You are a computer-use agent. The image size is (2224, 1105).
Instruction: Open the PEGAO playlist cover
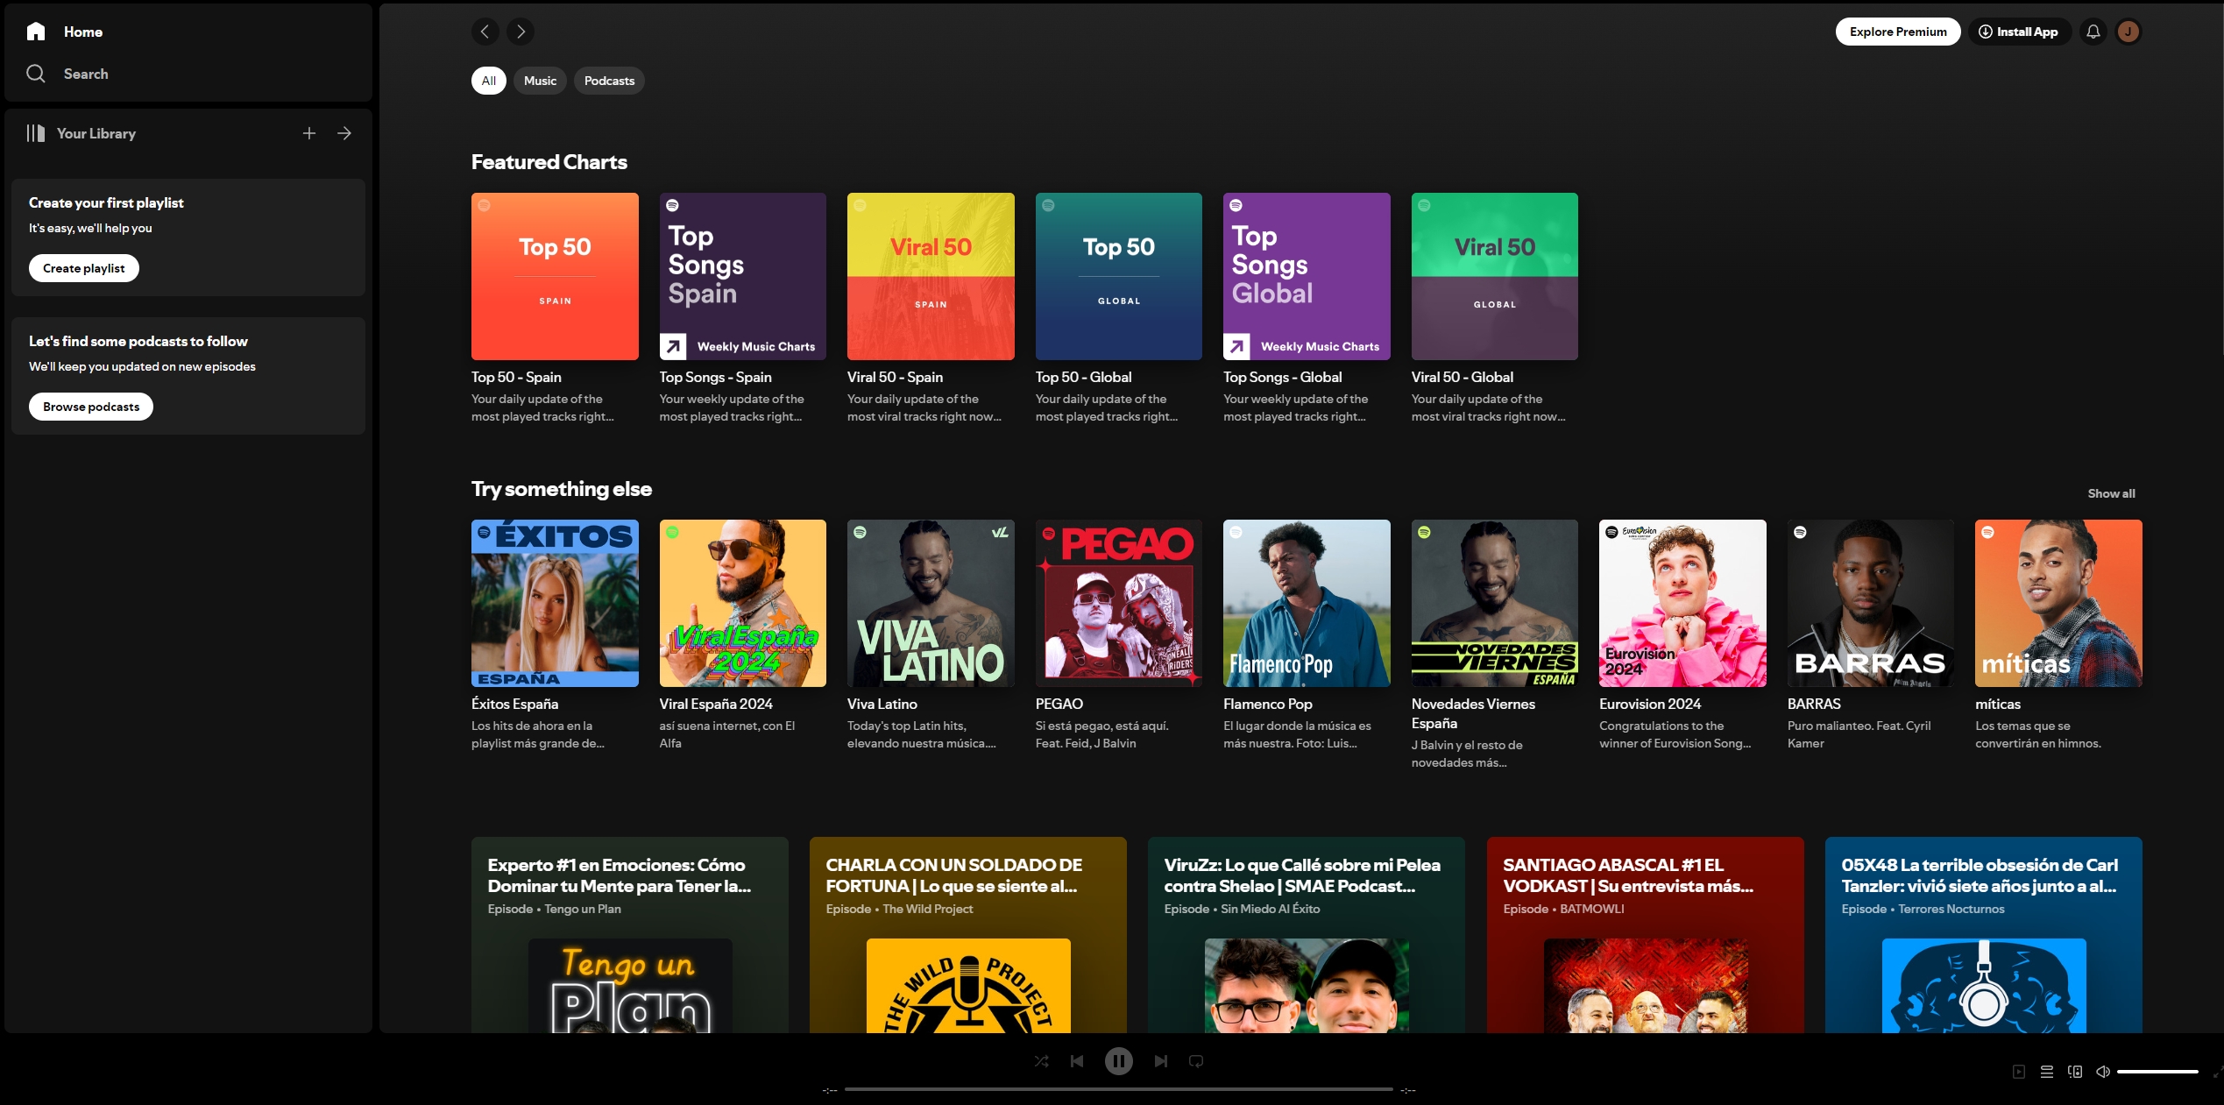point(1119,603)
